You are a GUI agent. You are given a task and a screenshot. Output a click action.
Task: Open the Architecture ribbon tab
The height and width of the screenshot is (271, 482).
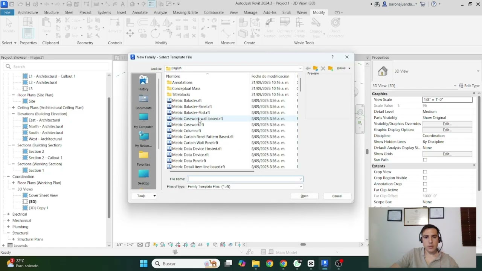coord(28,12)
